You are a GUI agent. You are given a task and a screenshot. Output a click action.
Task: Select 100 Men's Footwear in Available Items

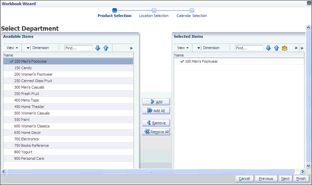(68, 61)
